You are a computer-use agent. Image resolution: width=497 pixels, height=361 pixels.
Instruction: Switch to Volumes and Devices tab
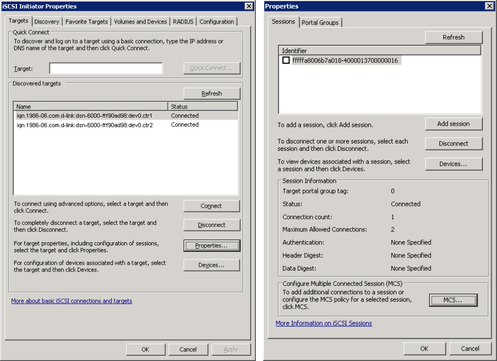(x=140, y=22)
